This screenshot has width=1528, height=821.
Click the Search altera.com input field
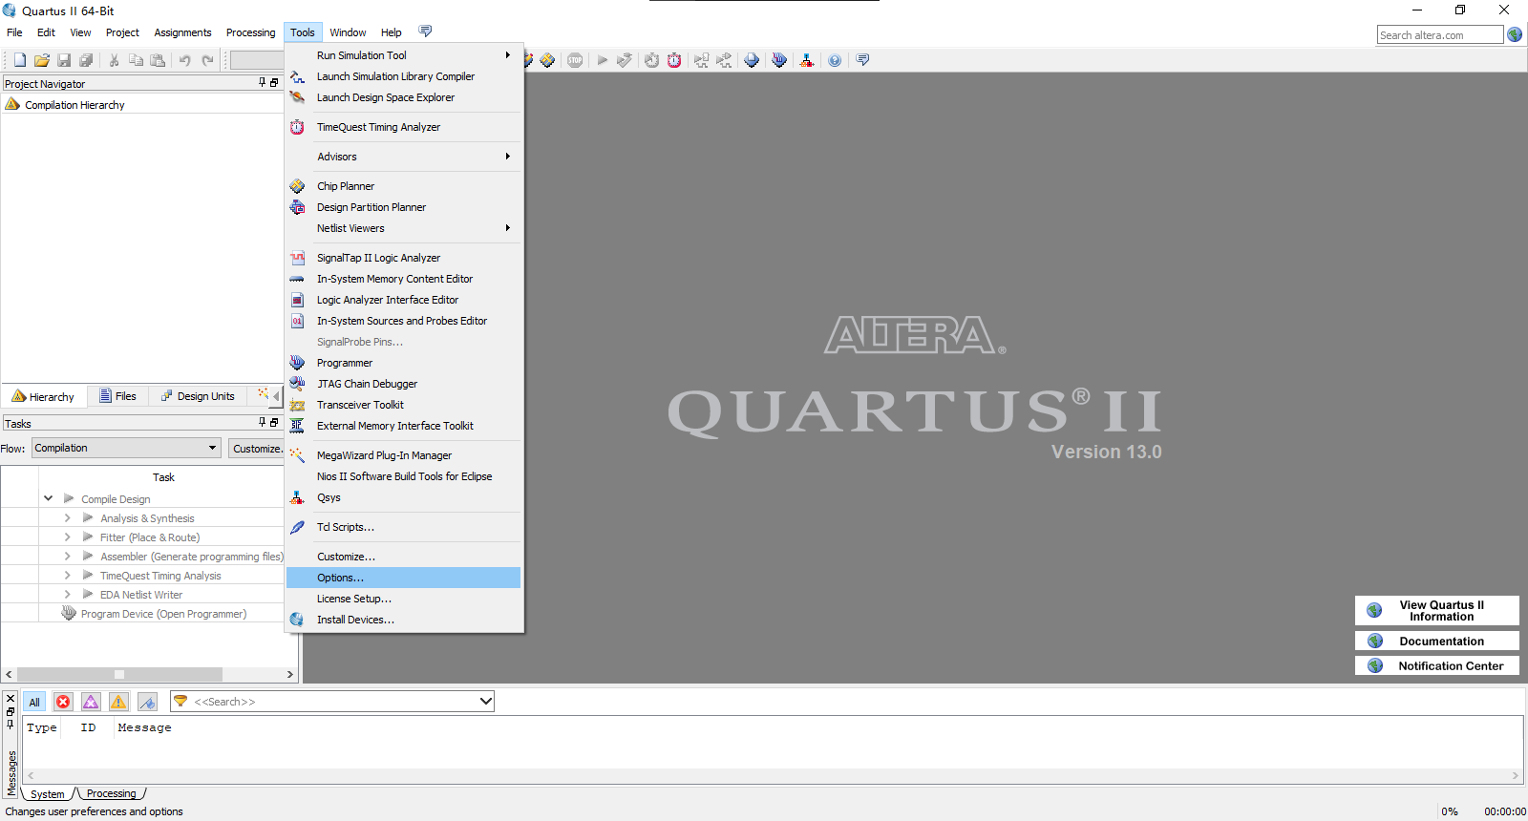click(1440, 35)
